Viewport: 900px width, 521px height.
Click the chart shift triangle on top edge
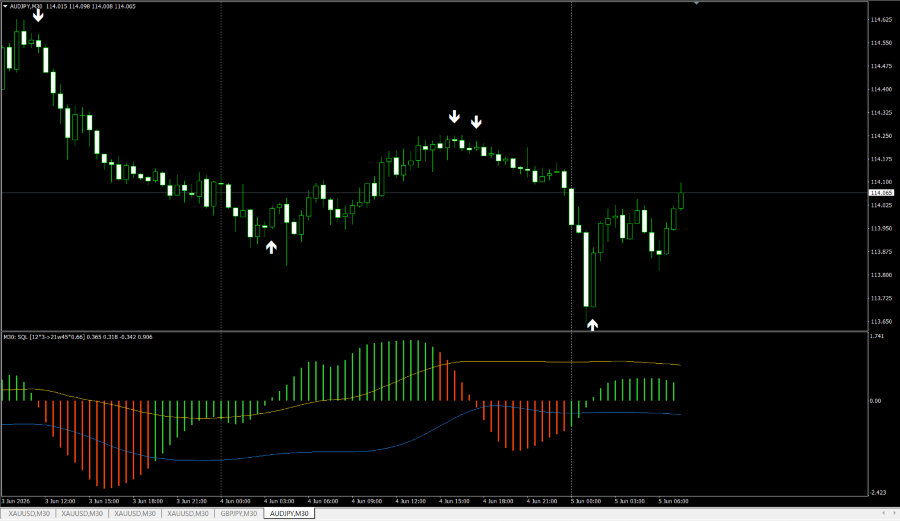pos(696,3)
